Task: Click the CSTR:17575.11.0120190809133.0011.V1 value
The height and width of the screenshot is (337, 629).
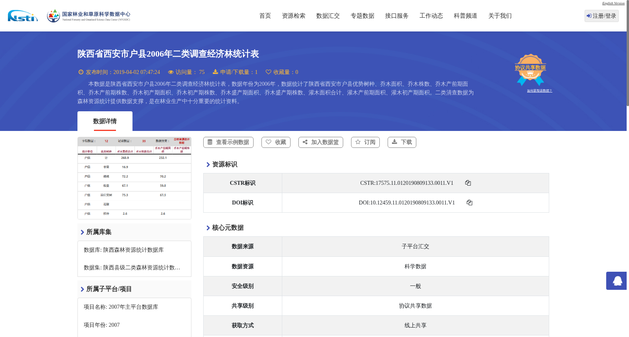Action: [x=407, y=183]
